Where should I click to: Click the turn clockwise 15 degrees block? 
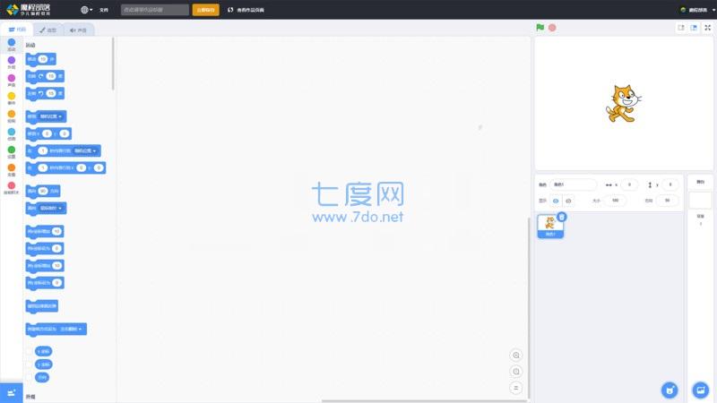click(x=45, y=76)
